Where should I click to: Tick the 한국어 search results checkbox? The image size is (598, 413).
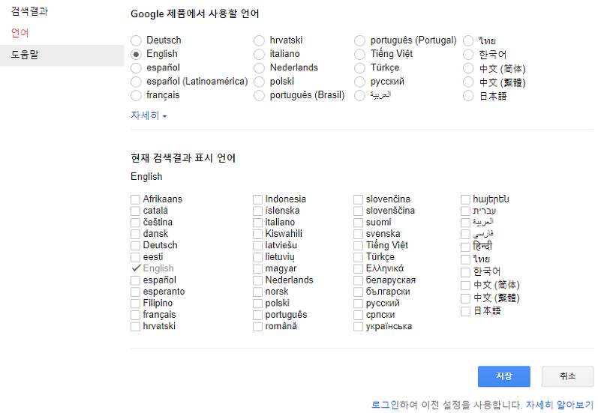(x=465, y=272)
